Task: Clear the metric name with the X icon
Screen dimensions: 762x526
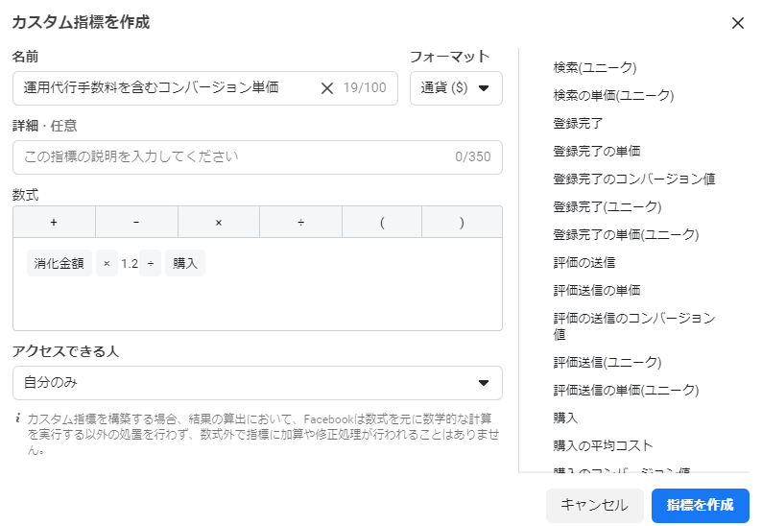Action: (x=326, y=88)
